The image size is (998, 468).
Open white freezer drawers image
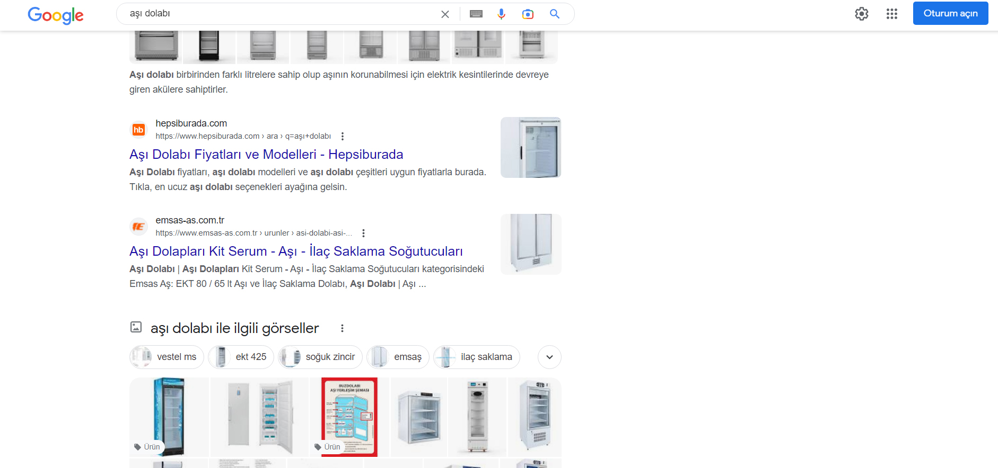[x=259, y=417]
